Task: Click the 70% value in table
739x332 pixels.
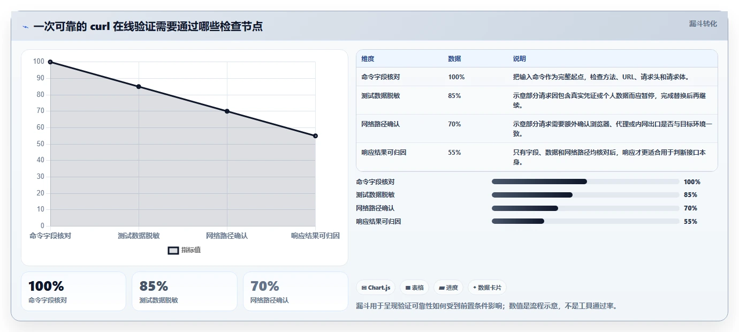Action: 455,124
